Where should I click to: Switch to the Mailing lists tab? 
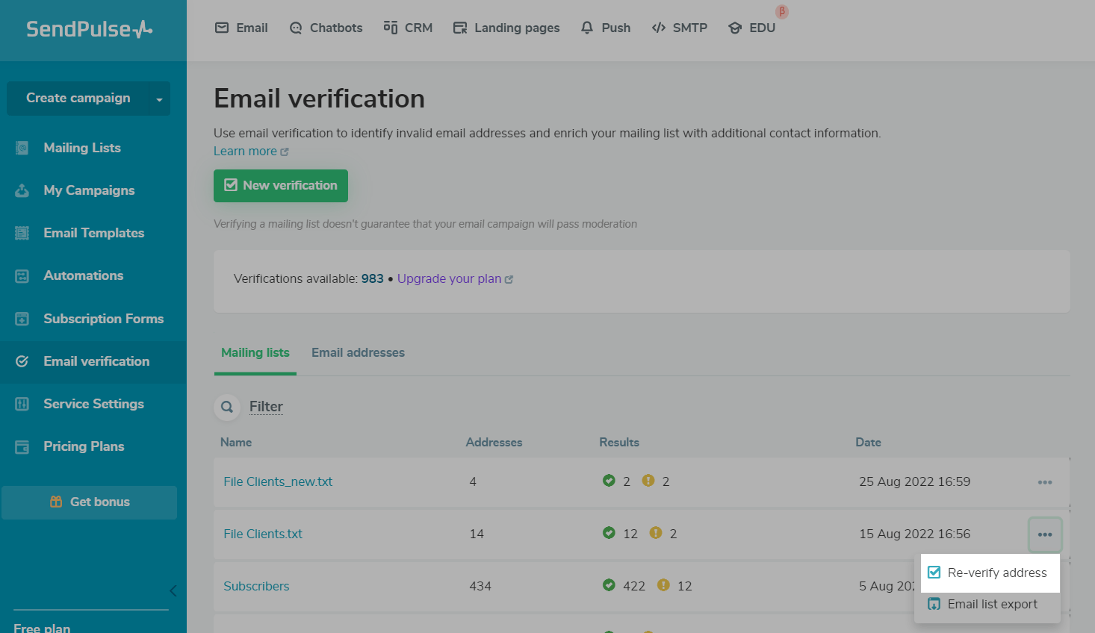coord(255,352)
